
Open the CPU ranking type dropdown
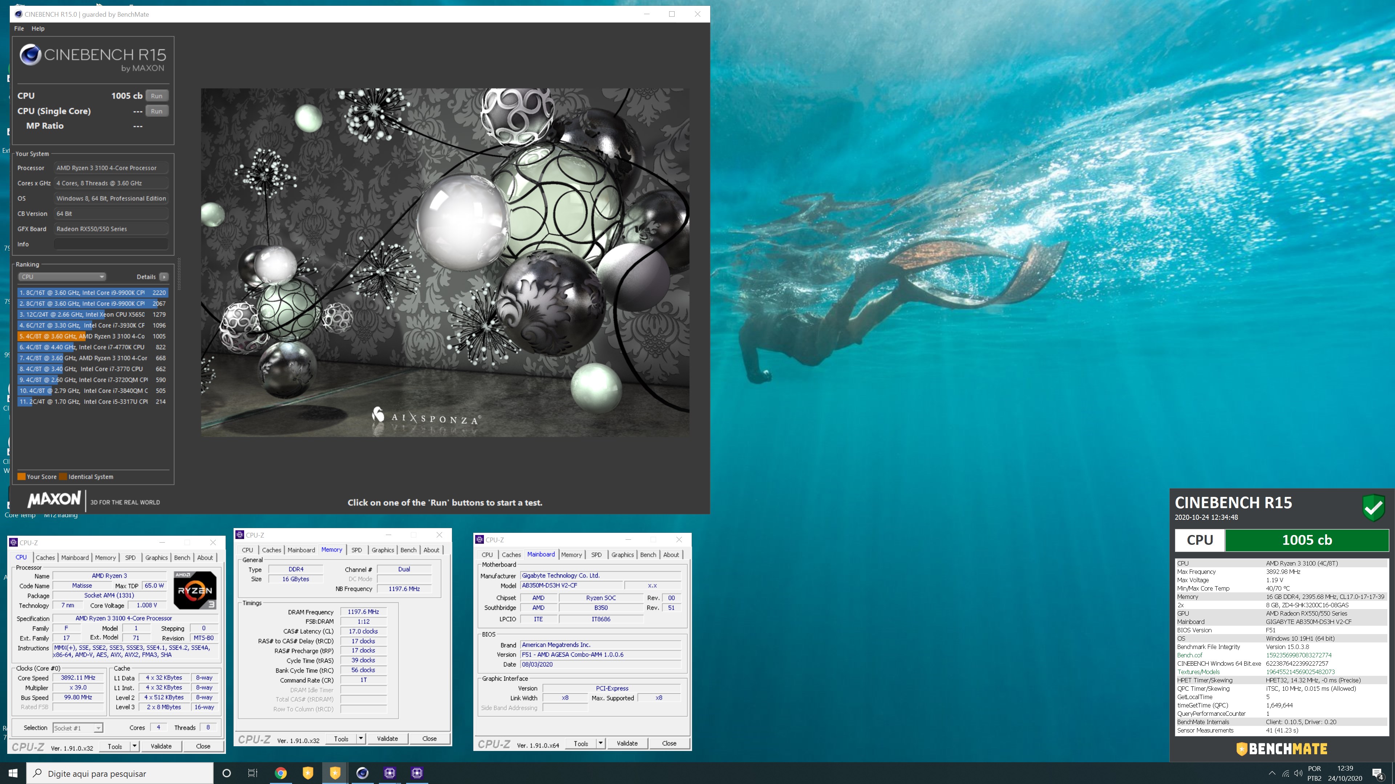(62, 277)
